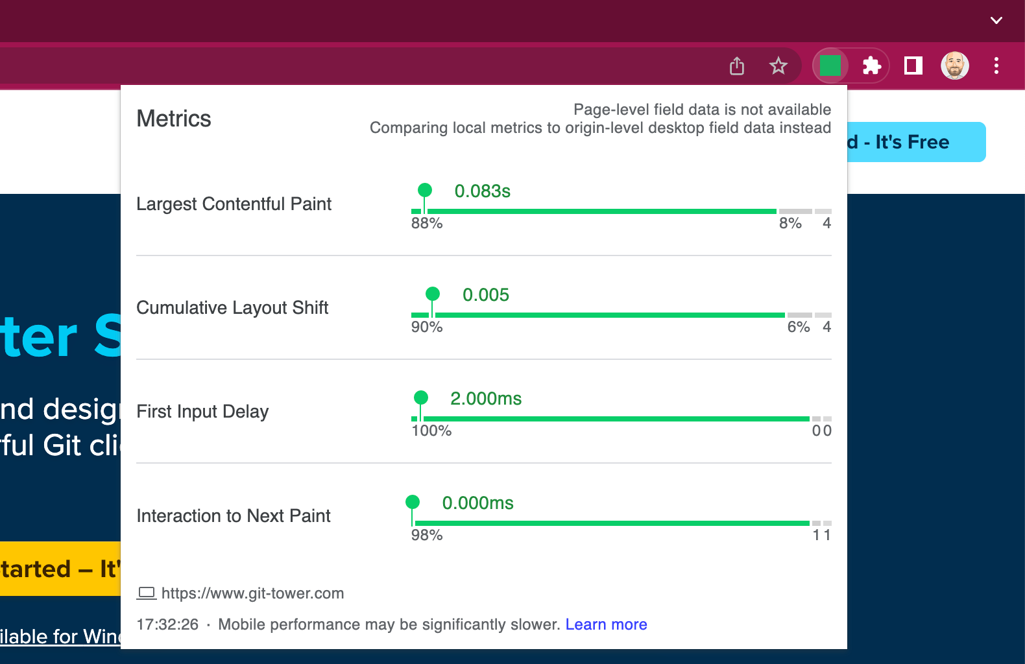The height and width of the screenshot is (664, 1025).
Task: Click the Metrics heading
Action: point(174,119)
